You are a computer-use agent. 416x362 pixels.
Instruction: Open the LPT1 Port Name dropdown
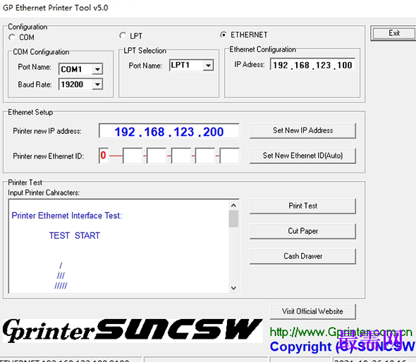coord(208,65)
